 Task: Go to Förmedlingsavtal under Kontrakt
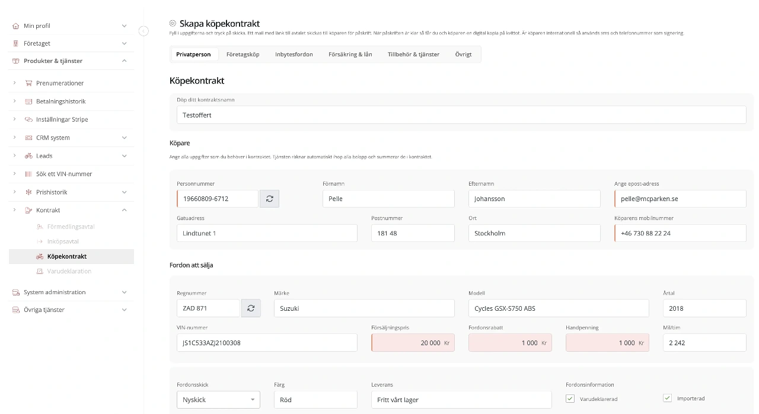tap(71, 227)
